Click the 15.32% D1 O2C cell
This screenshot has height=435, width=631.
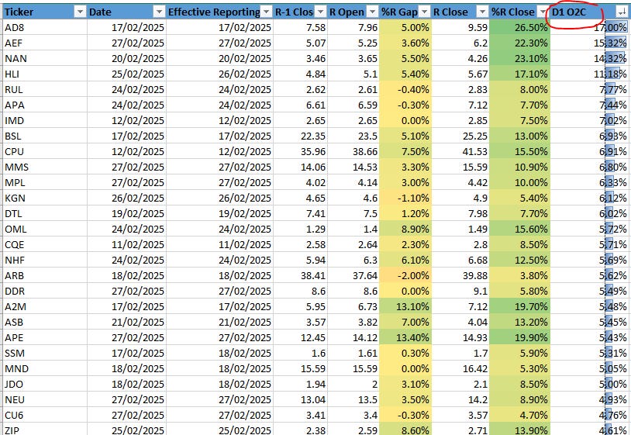coord(589,43)
